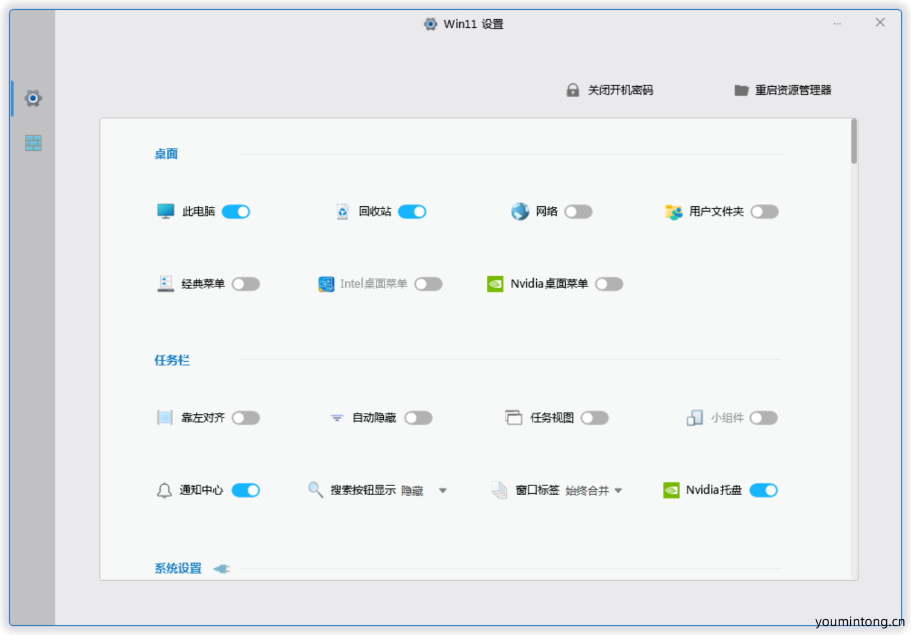
Task: Click the 搜索按钮显示 magnifier icon
Action: [316, 489]
